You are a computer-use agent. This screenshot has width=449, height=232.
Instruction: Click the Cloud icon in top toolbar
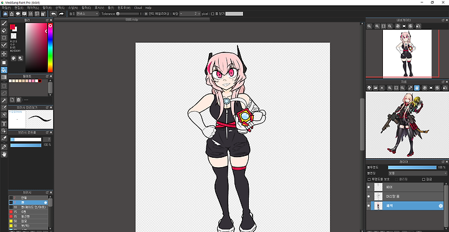(6, 14)
